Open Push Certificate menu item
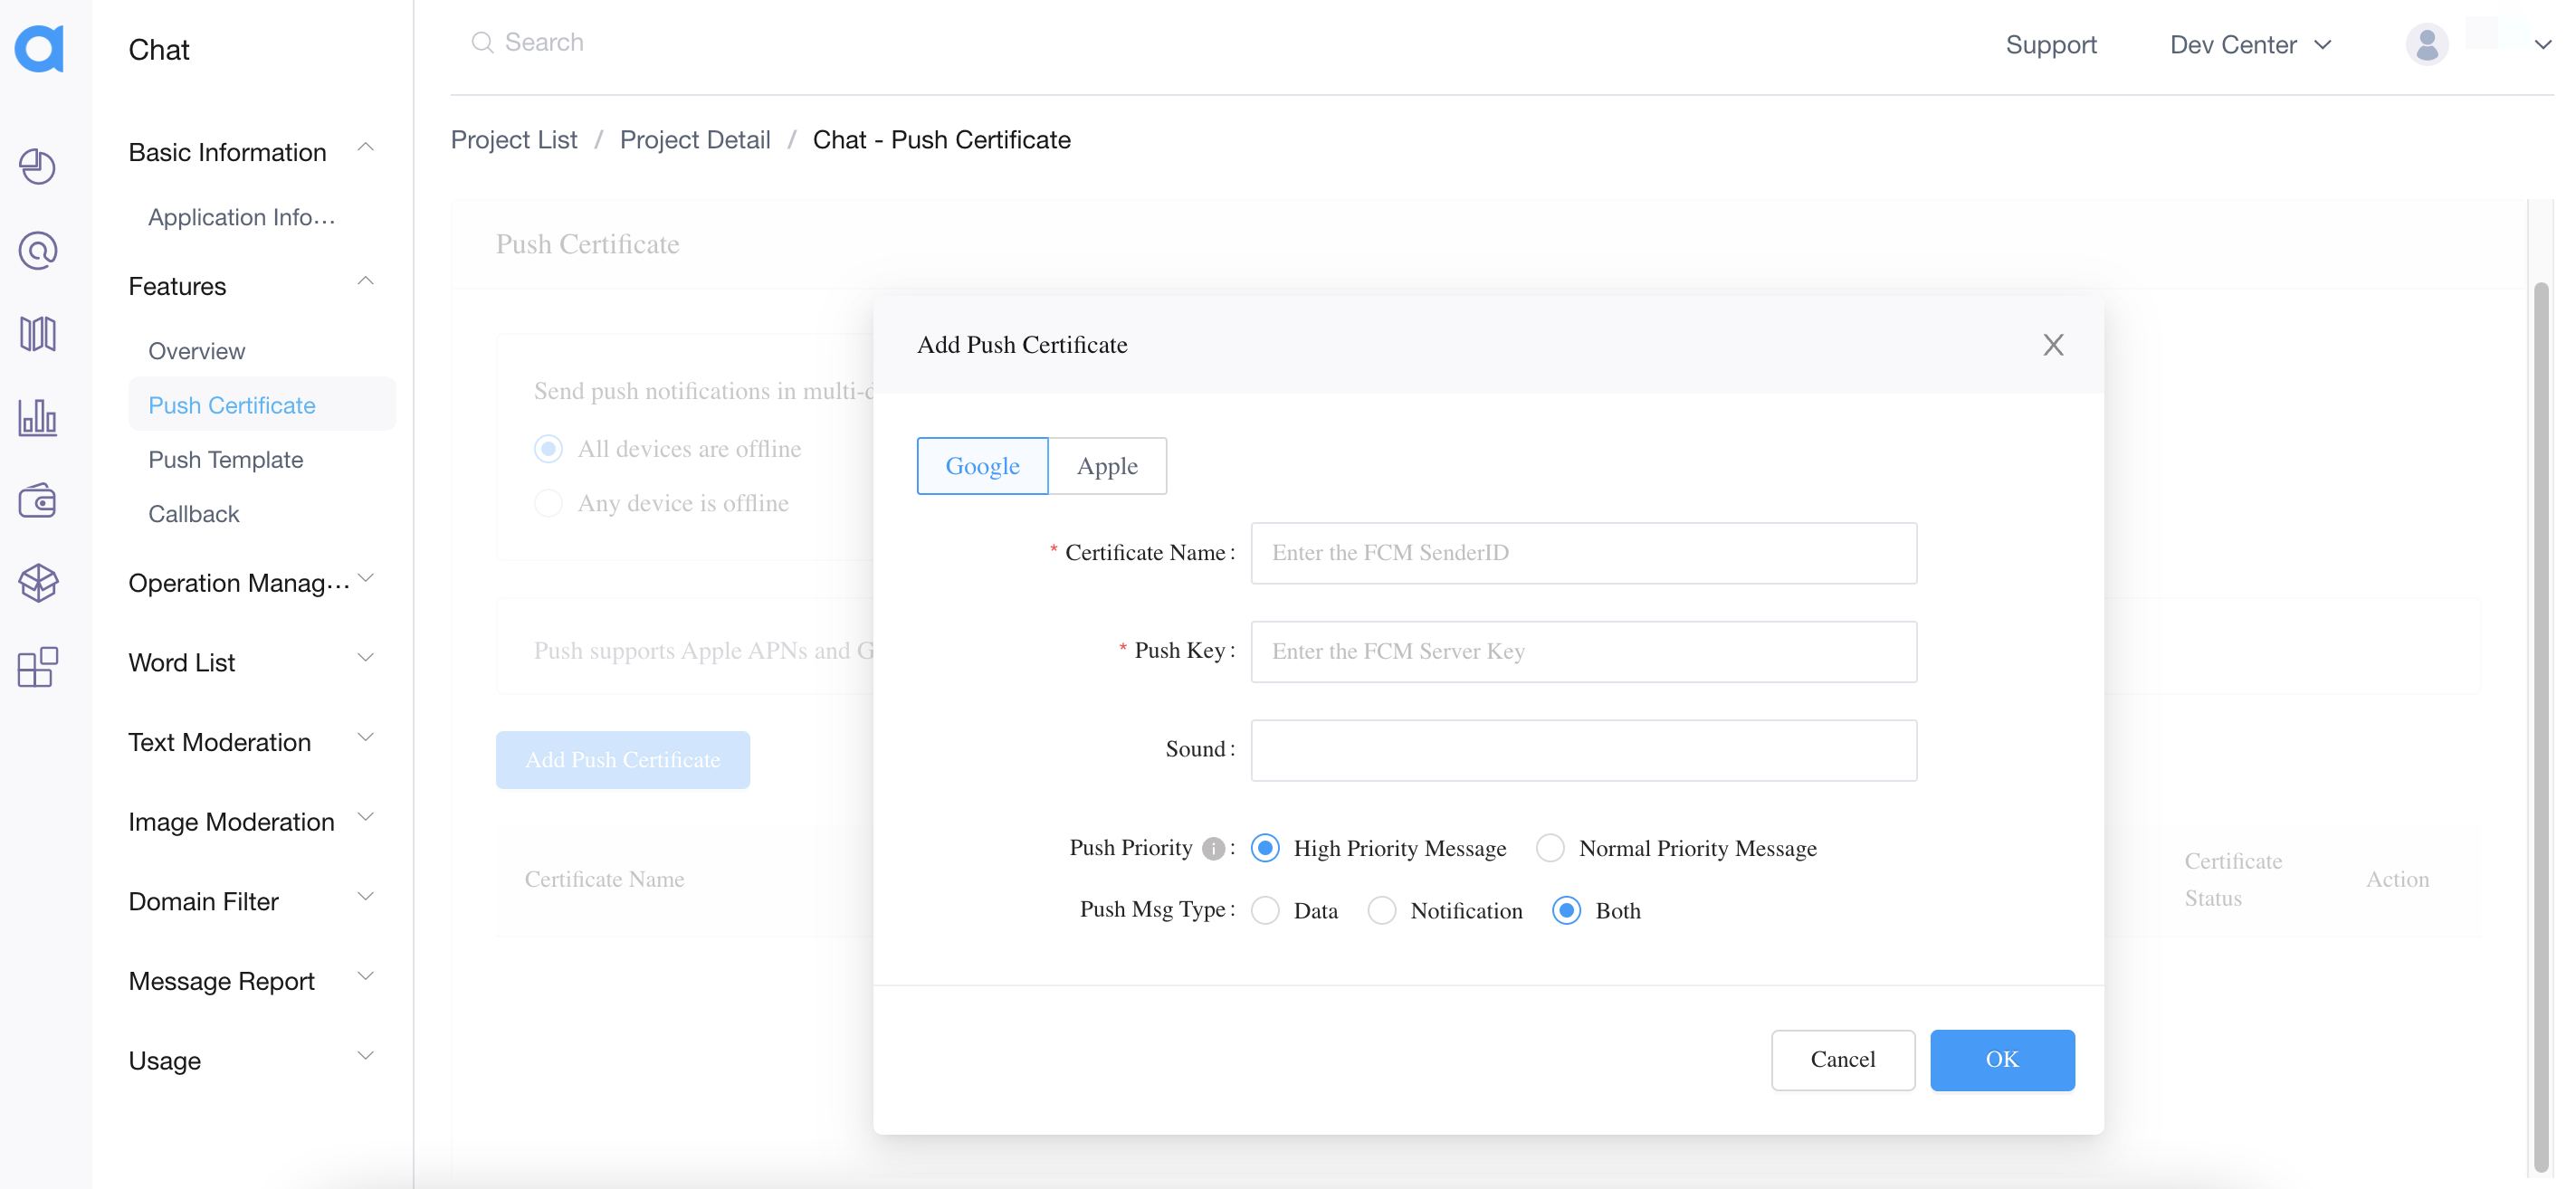 pyautogui.click(x=262, y=404)
